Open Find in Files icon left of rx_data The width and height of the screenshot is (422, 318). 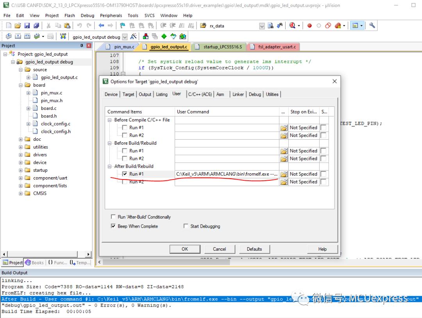203,25
